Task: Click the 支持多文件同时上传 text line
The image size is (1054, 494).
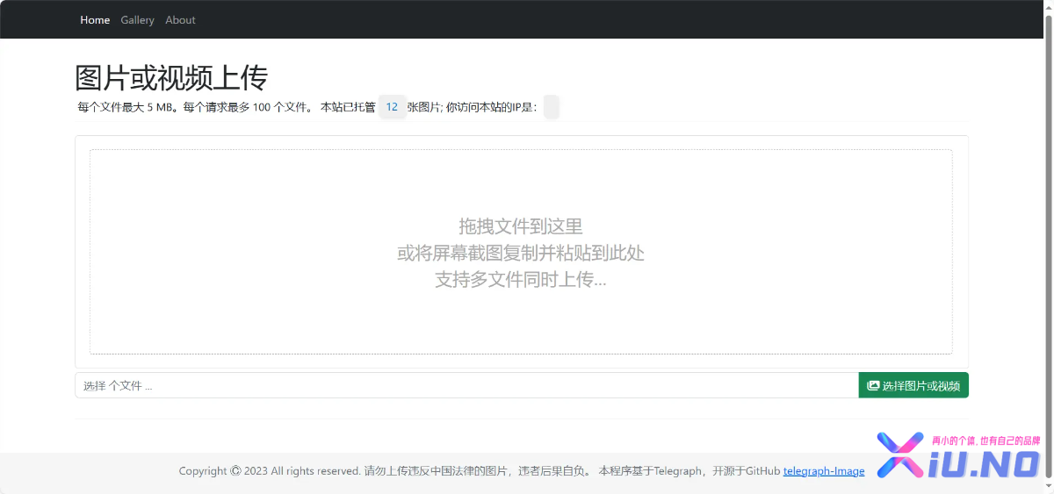Action: [520, 280]
